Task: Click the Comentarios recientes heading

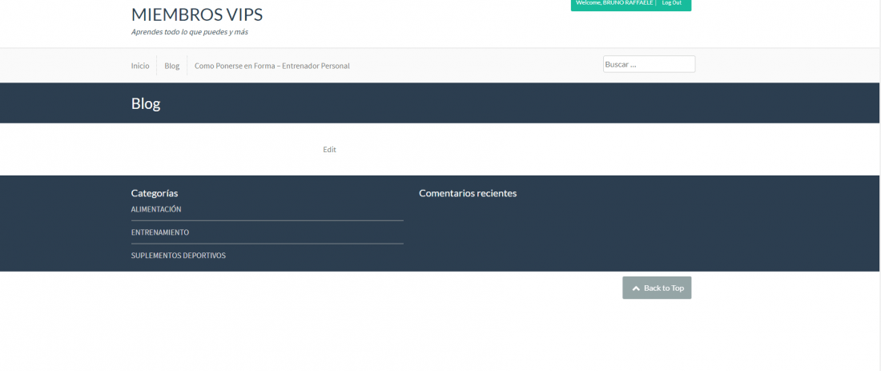Action: click(x=468, y=193)
